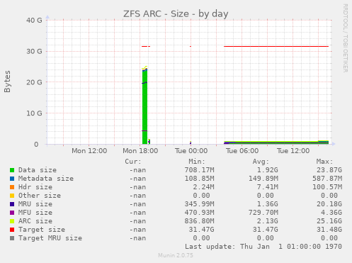Screen dimensions: 352x263
Task: Click MRU size min value 345.99M
Action: [199, 204]
